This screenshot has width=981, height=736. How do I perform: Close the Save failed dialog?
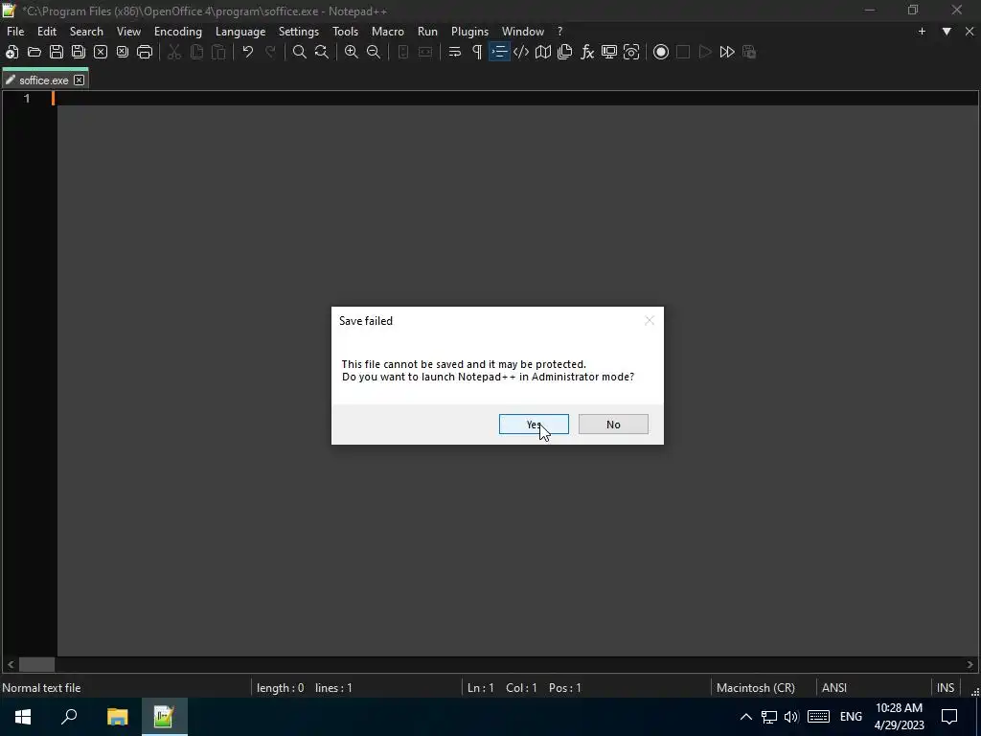pos(650,320)
